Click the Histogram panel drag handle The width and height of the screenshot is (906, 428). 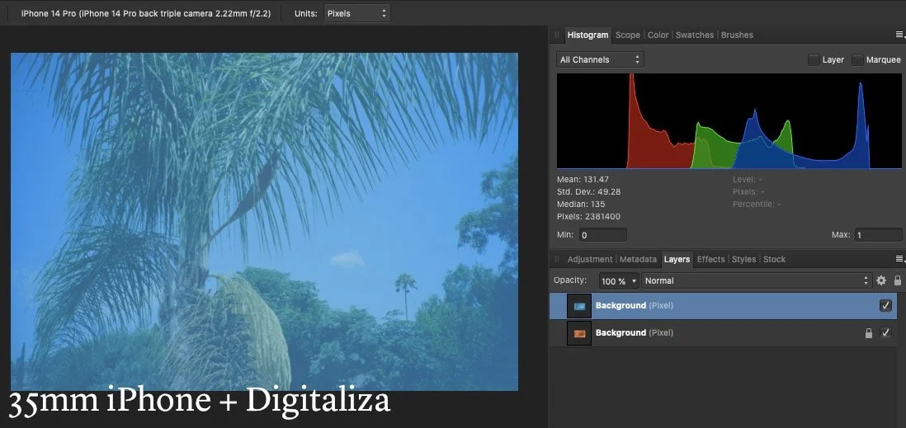557,35
